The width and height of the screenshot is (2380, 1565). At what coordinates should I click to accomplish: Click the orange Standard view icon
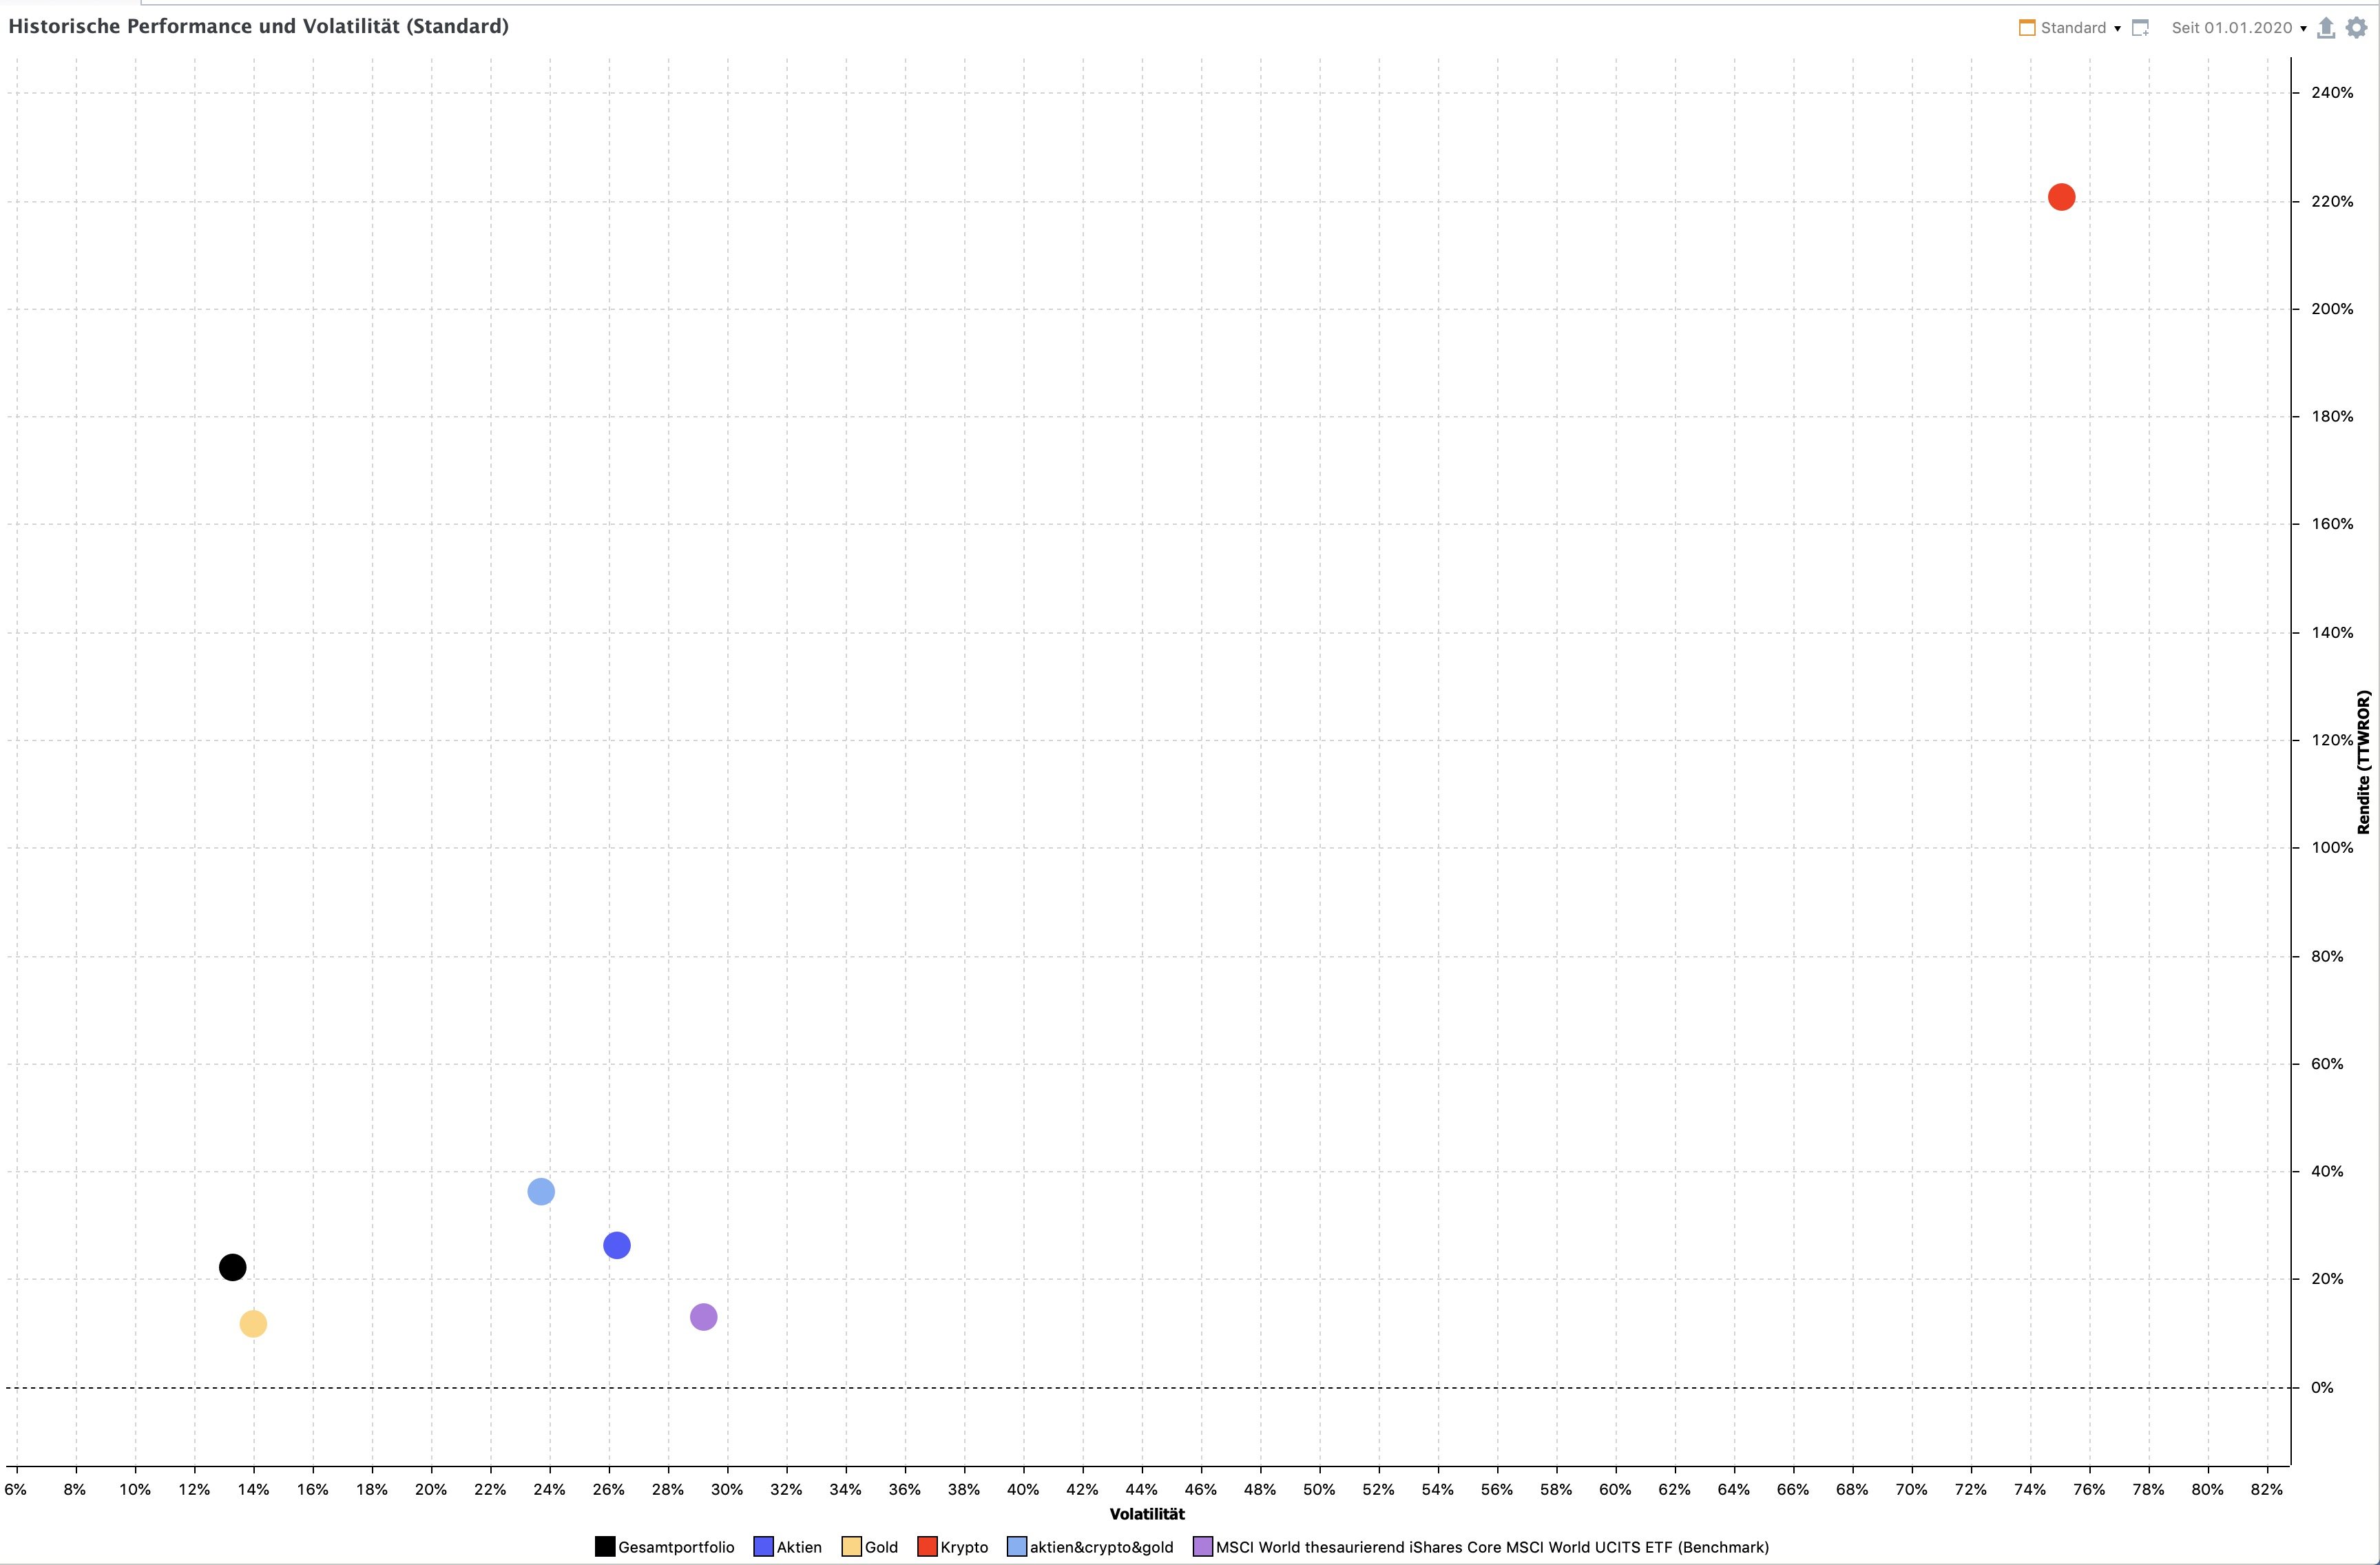click(2027, 28)
